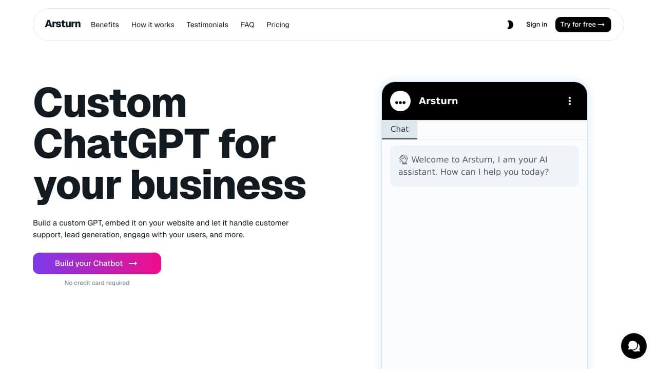Click the welcome message bubble
The width and height of the screenshot is (657, 369).
pos(485,166)
